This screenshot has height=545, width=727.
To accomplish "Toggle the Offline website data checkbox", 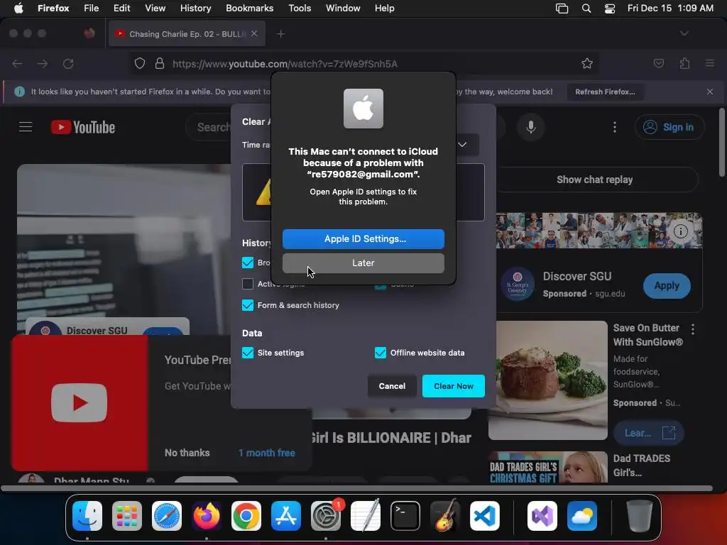I will (x=381, y=353).
